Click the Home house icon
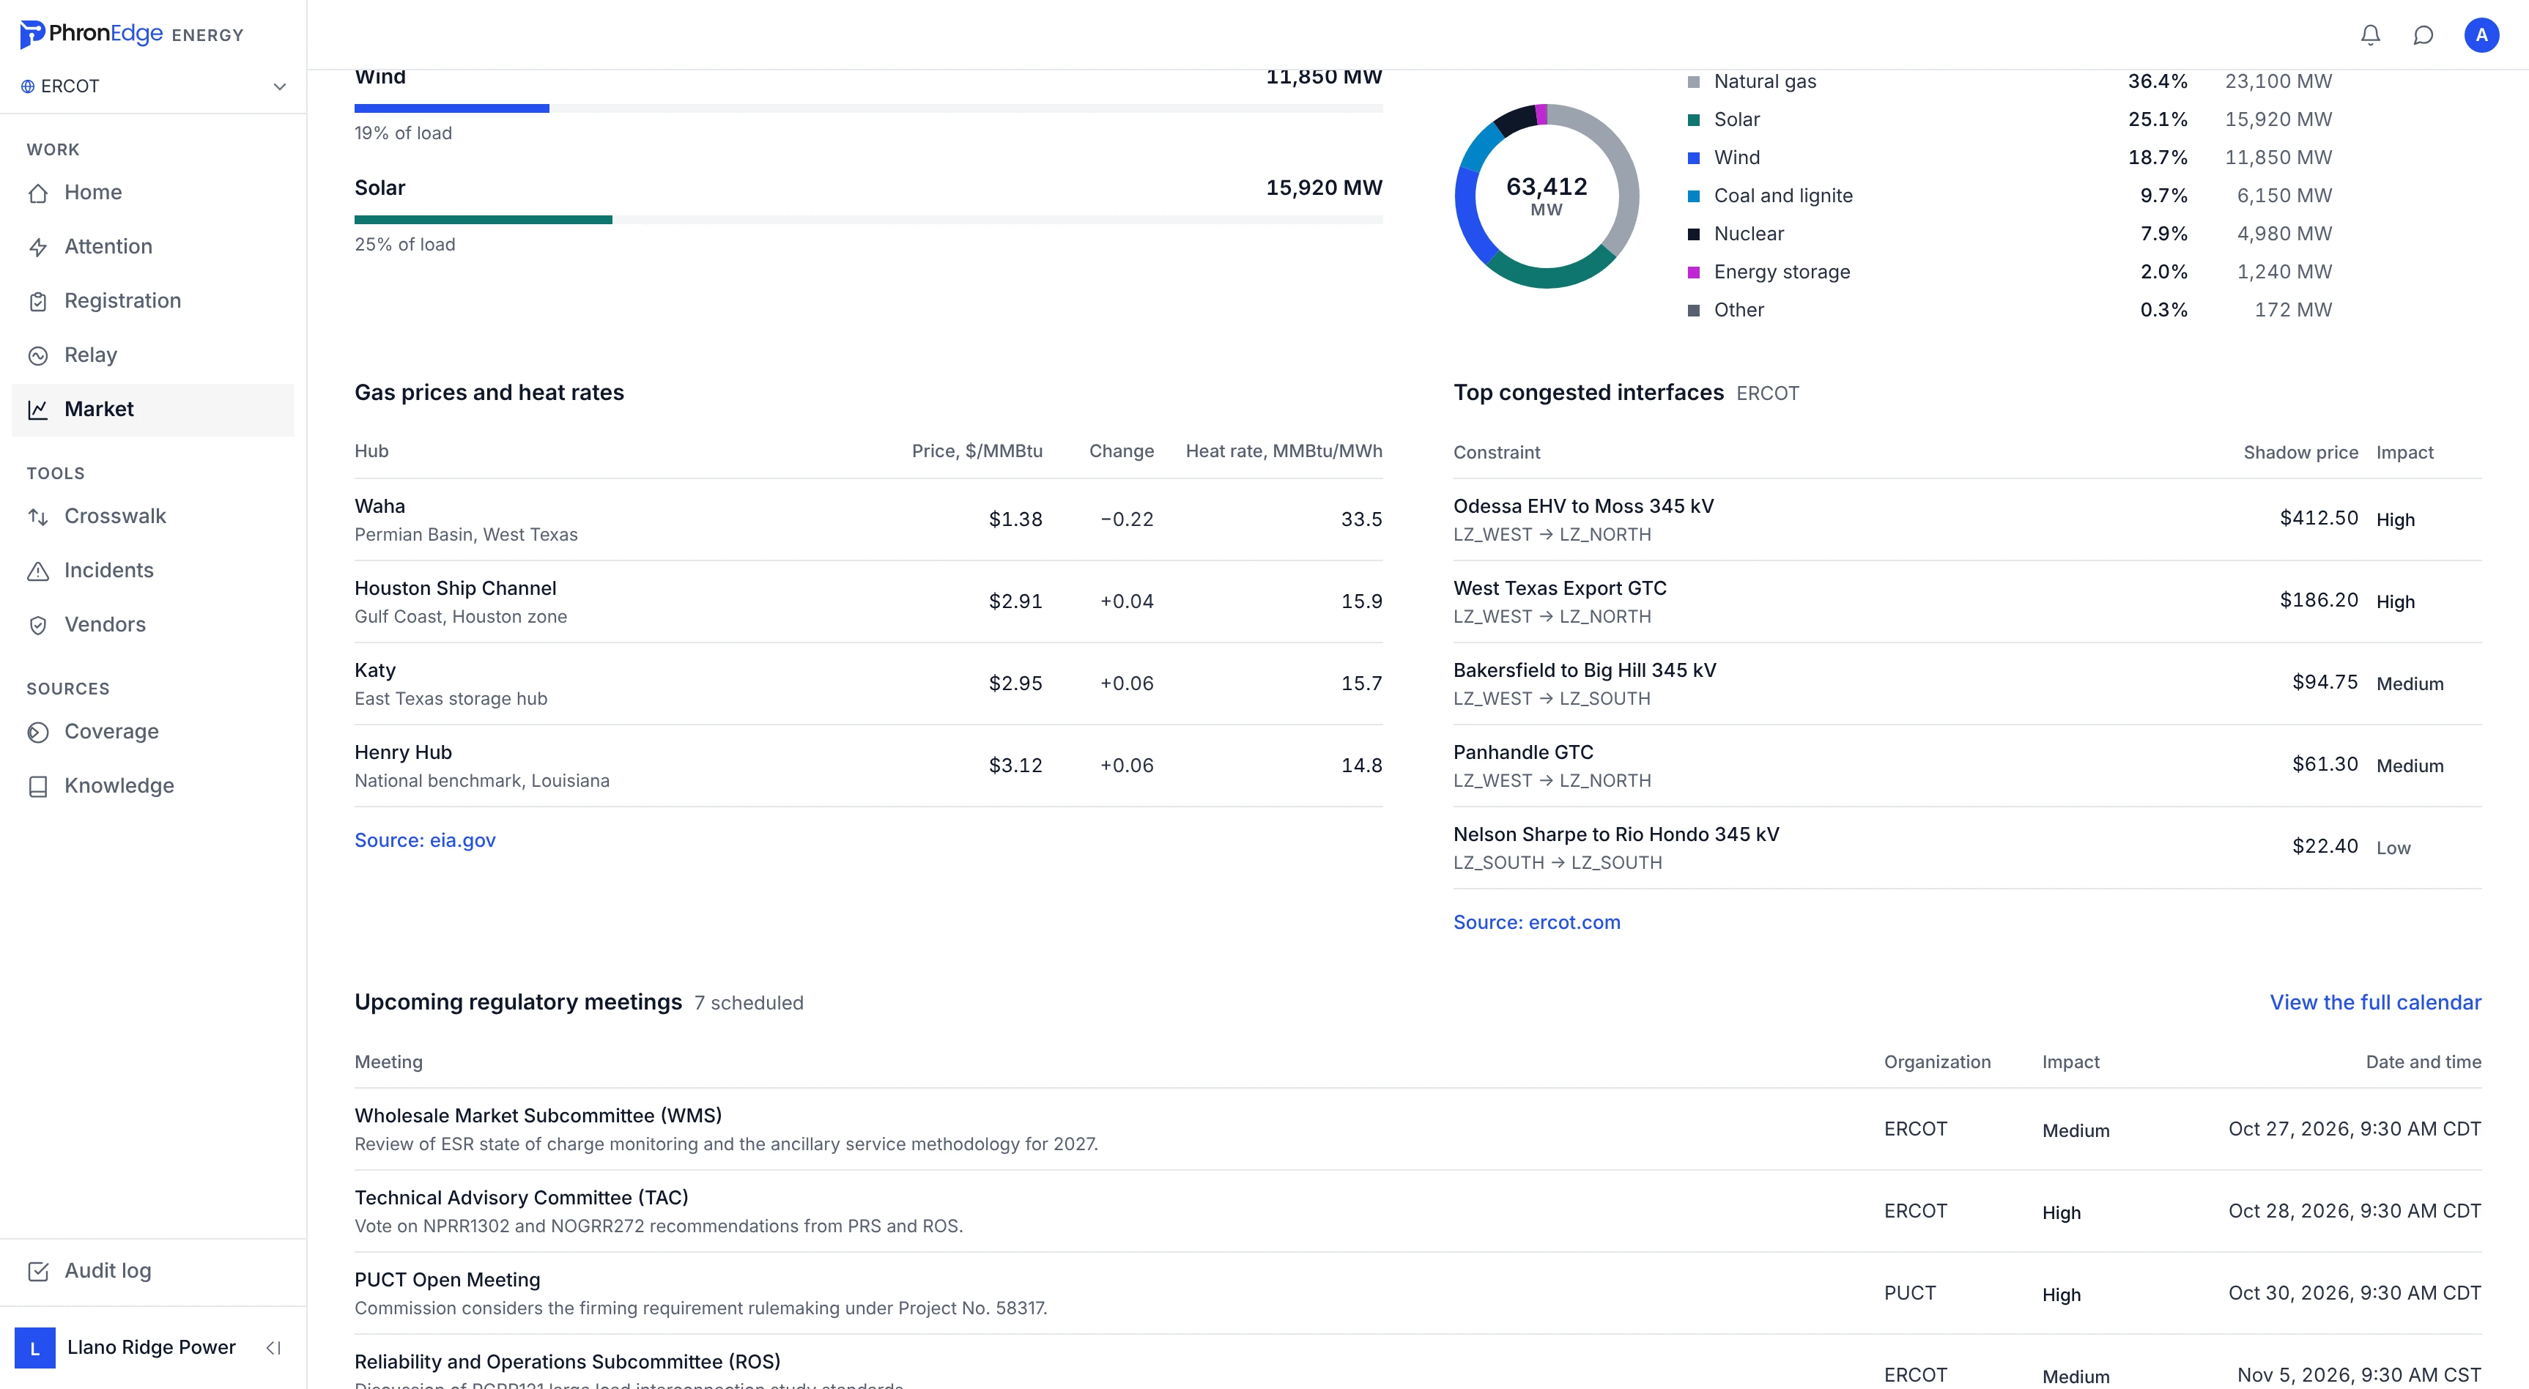This screenshot has width=2529, height=1389. tap(38, 193)
